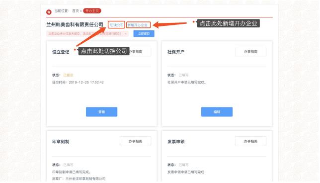Open 办事指南 for 发票申领

250,141
